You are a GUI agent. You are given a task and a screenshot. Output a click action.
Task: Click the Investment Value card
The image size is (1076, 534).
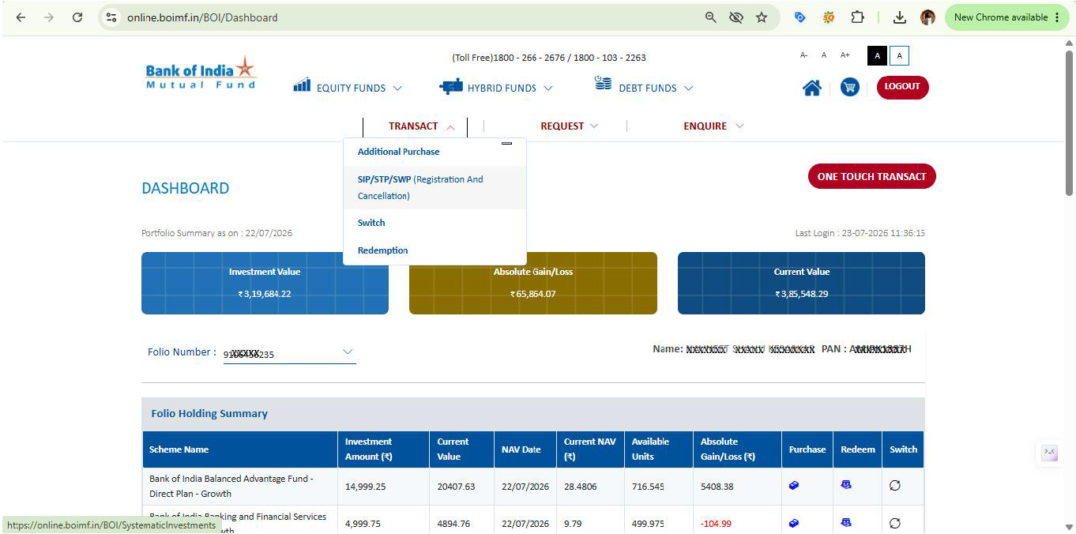click(265, 283)
